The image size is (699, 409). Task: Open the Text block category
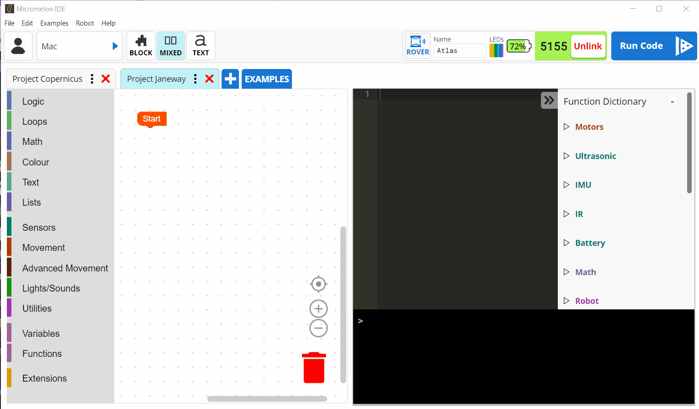coord(60,182)
